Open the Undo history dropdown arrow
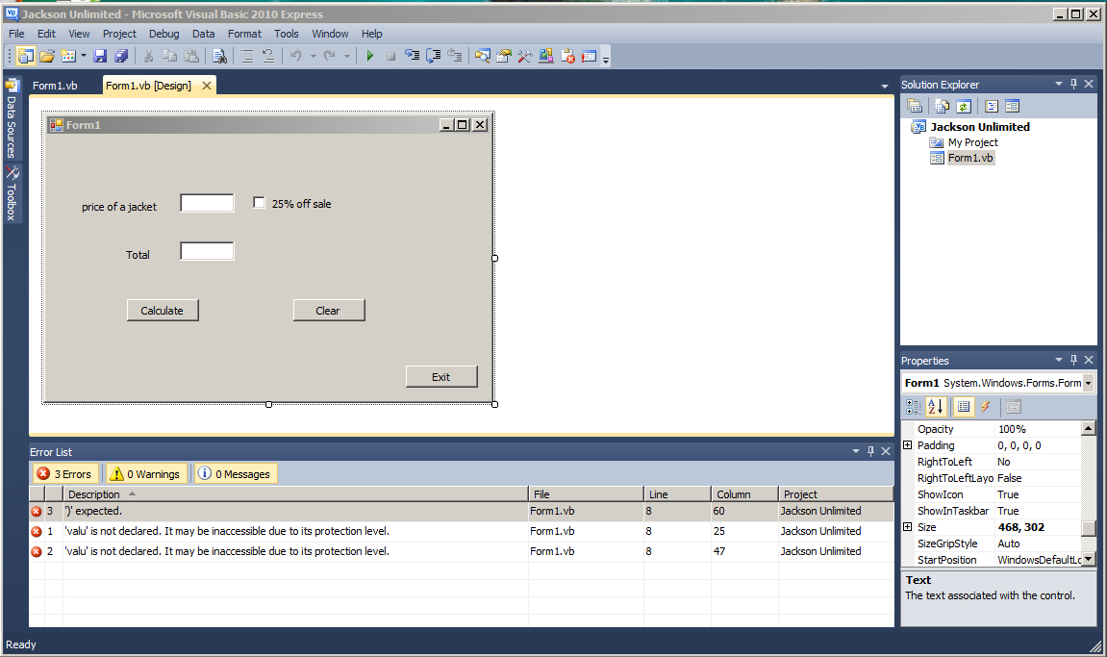Image resolution: width=1107 pixels, height=657 pixels. tap(314, 56)
